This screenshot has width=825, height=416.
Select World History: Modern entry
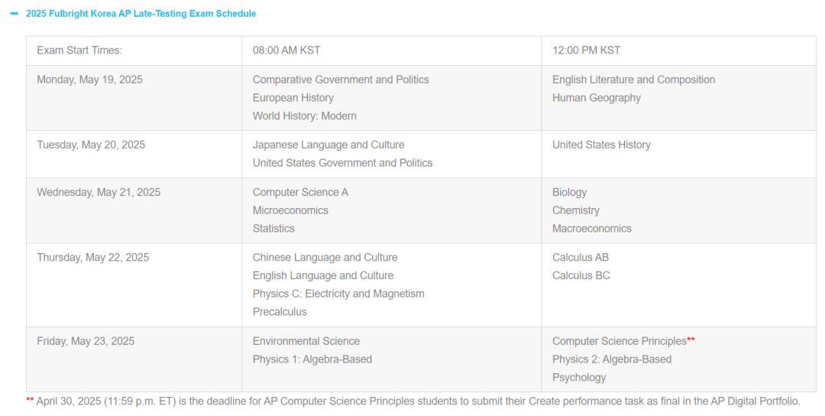305,115
